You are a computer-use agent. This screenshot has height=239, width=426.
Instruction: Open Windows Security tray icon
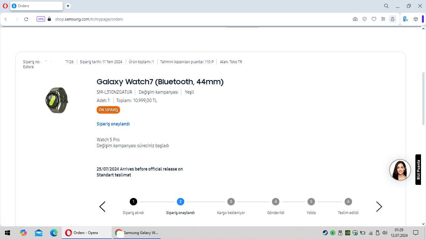click(355, 233)
